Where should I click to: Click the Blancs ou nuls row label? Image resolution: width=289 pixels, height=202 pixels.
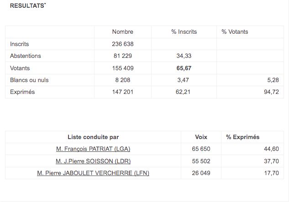click(29, 80)
